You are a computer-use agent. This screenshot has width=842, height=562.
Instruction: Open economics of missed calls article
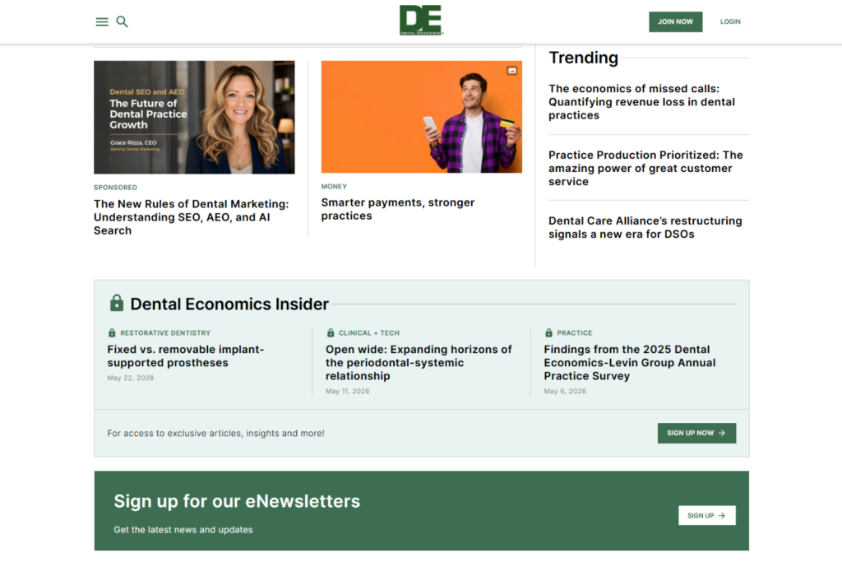[x=641, y=102]
